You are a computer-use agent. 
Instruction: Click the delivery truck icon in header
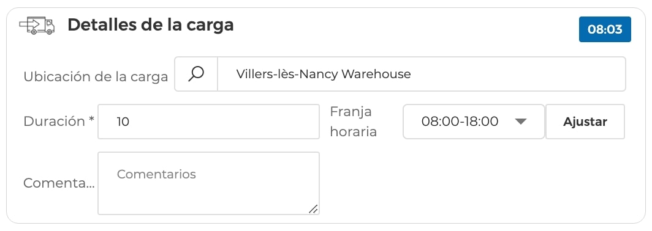tap(37, 26)
